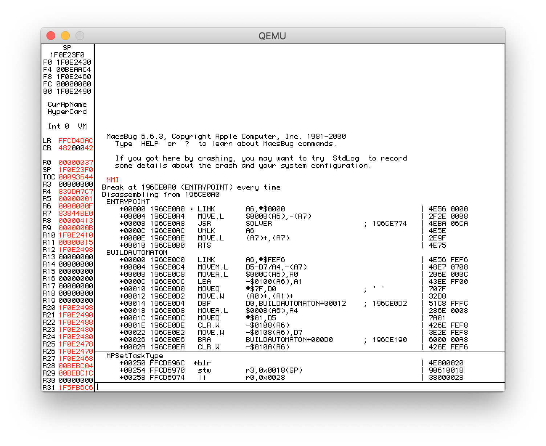Select the R0 value 00000037

(x=76, y=162)
